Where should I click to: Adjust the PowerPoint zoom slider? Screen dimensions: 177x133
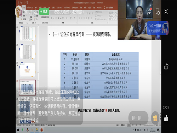(x=148, y=125)
